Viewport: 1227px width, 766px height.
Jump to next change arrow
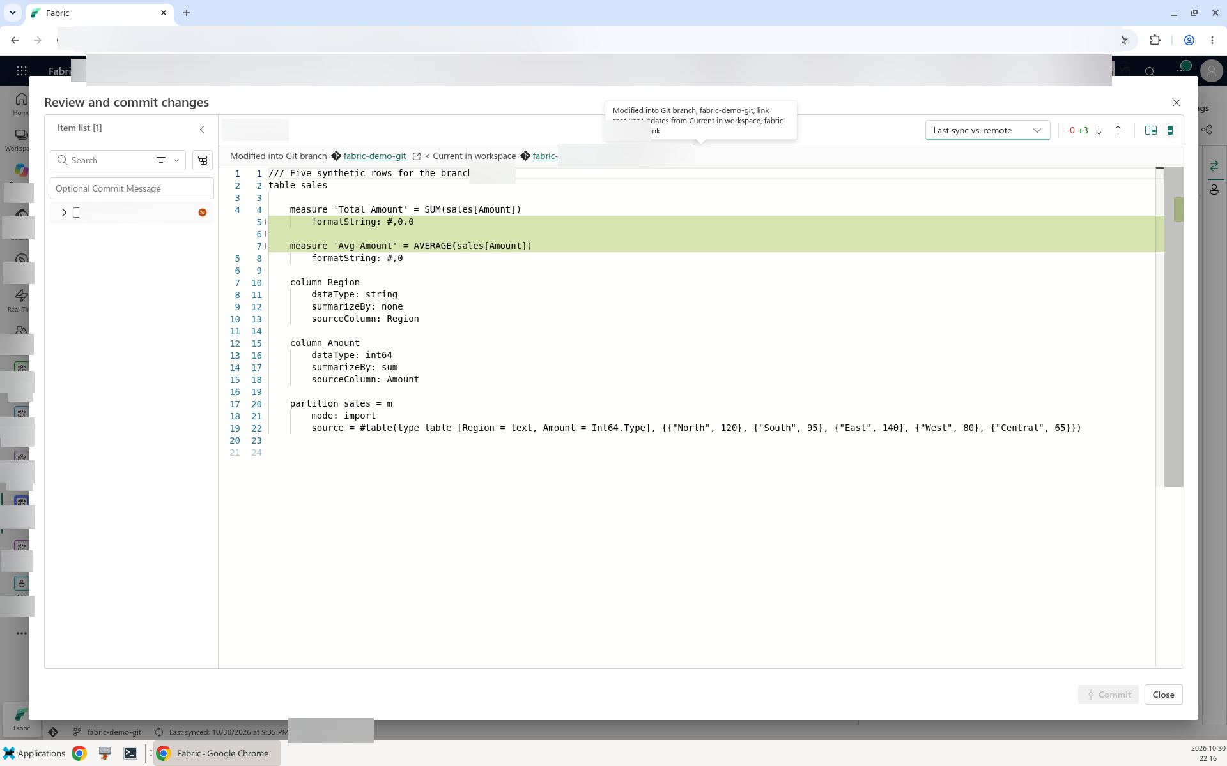[1099, 130]
